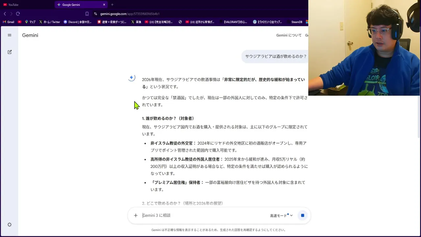
Task: Click the Gemini logo text
Action: (30, 35)
